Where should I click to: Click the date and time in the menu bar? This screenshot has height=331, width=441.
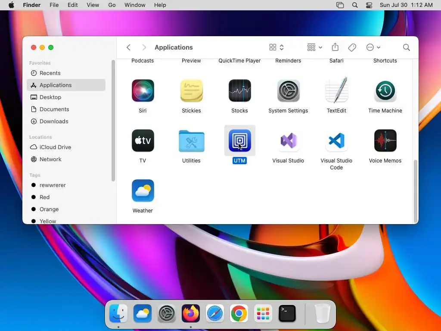coord(406,5)
